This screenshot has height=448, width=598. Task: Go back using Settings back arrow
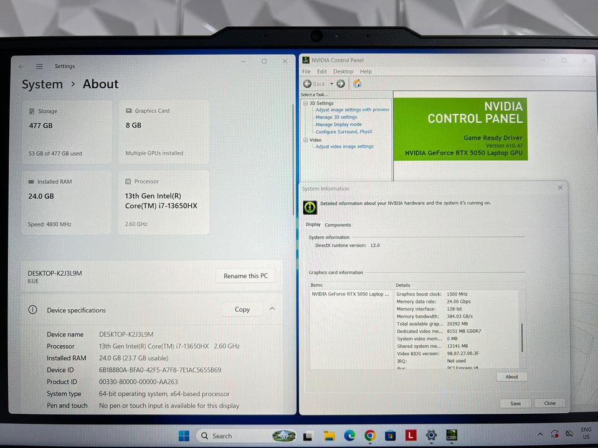[21, 67]
